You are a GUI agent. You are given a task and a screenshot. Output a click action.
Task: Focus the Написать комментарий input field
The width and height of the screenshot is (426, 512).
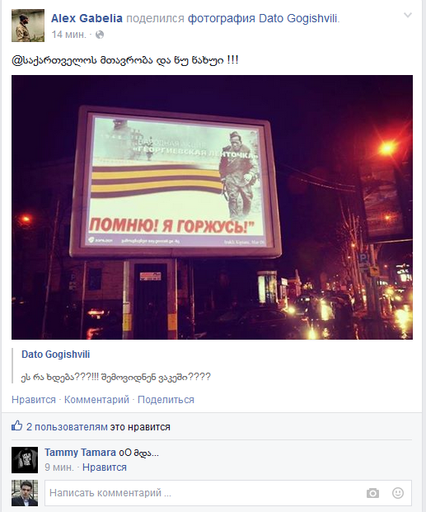tap(228, 493)
